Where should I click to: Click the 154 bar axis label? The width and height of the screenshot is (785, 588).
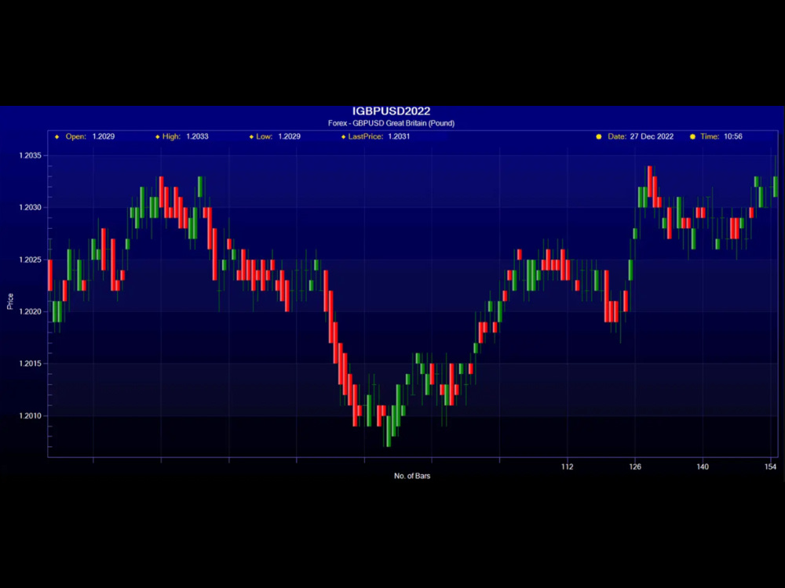pos(771,467)
